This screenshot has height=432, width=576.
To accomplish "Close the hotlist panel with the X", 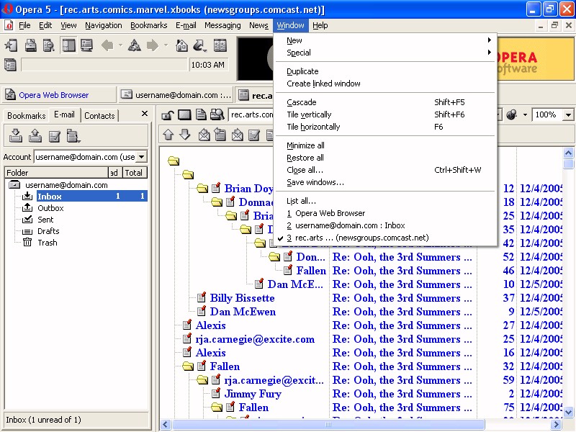I will [x=145, y=114].
